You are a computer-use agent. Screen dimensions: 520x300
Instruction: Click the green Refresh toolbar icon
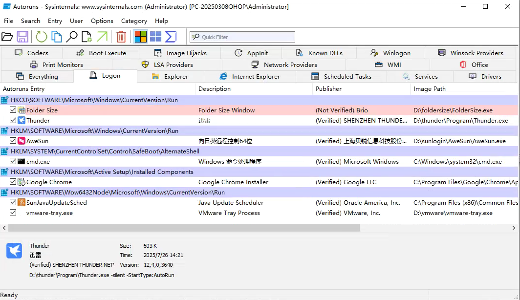point(42,37)
